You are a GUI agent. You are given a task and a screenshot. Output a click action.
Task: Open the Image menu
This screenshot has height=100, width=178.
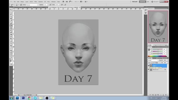pyautogui.click(x=22, y=2)
